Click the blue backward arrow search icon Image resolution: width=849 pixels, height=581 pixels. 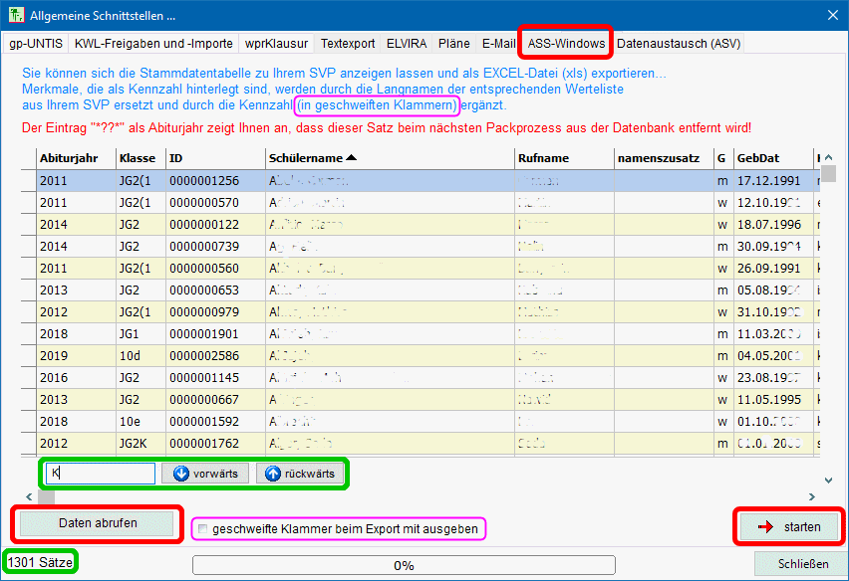pyautogui.click(x=273, y=474)
